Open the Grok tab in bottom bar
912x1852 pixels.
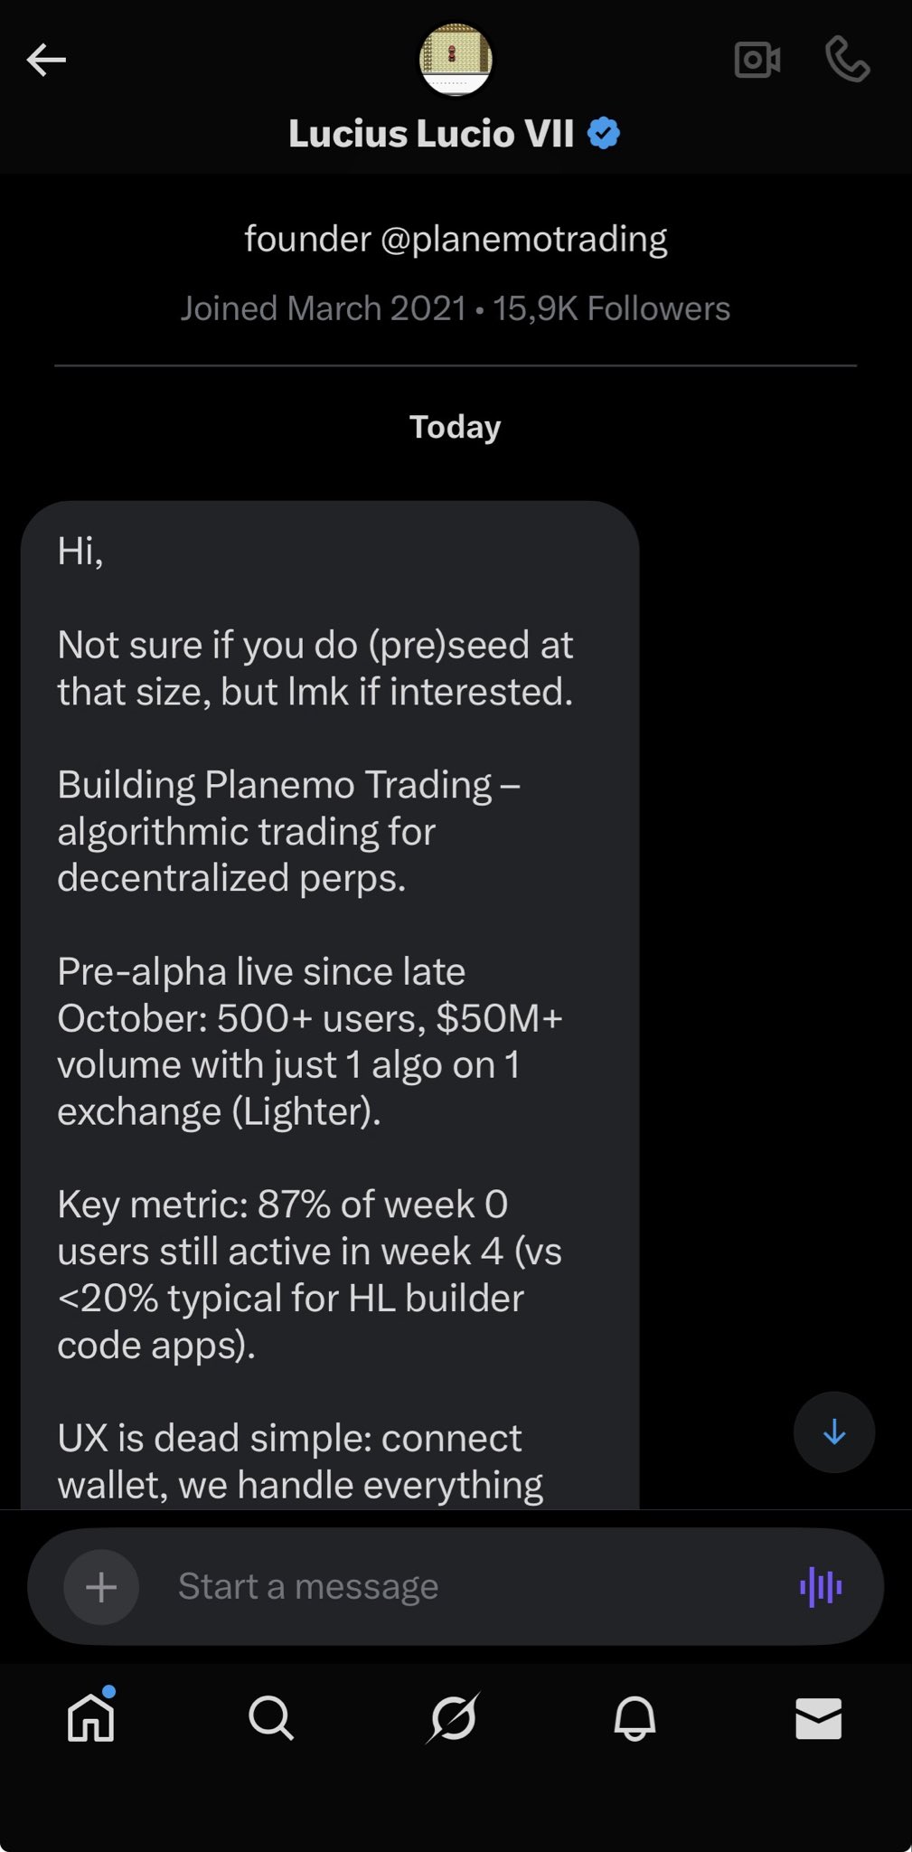(453, 1717)
